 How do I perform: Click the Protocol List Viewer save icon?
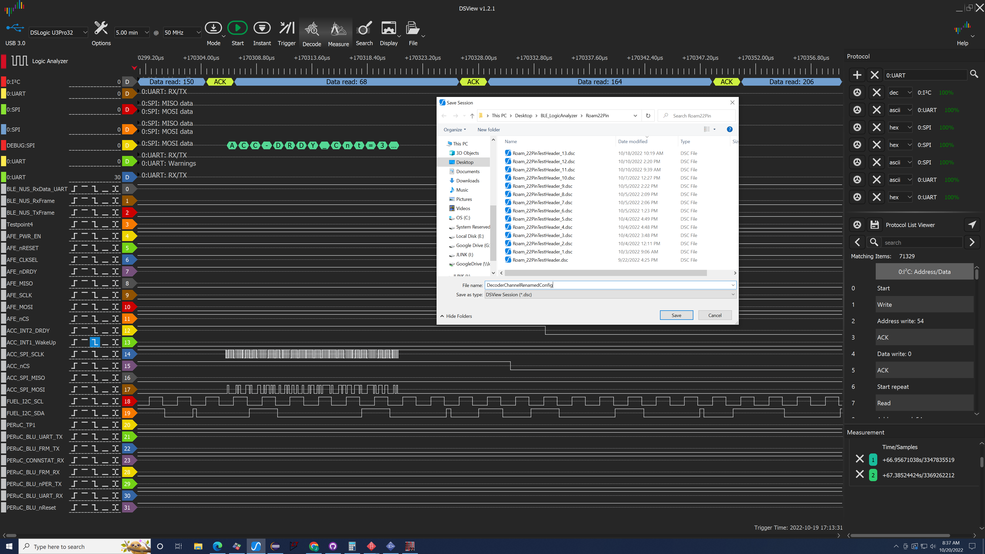pyautogui.click(x=875, y=224)
